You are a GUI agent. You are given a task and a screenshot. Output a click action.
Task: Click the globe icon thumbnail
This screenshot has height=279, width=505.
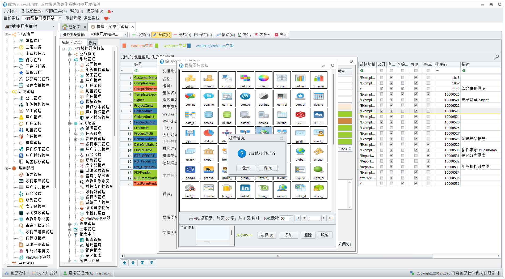click(300, 153)
